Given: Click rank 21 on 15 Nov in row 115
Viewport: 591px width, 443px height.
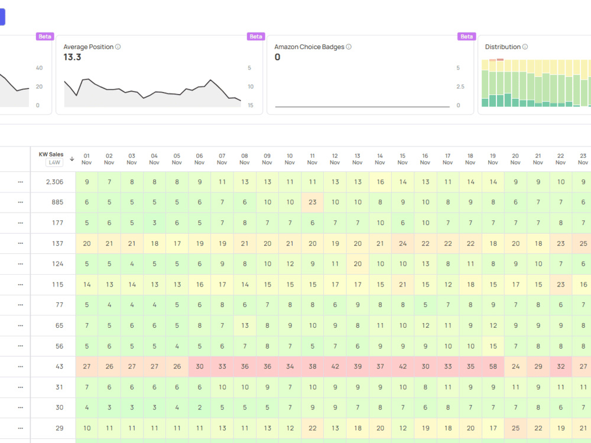Looking at the screenshot, I should tap(403, 285).
